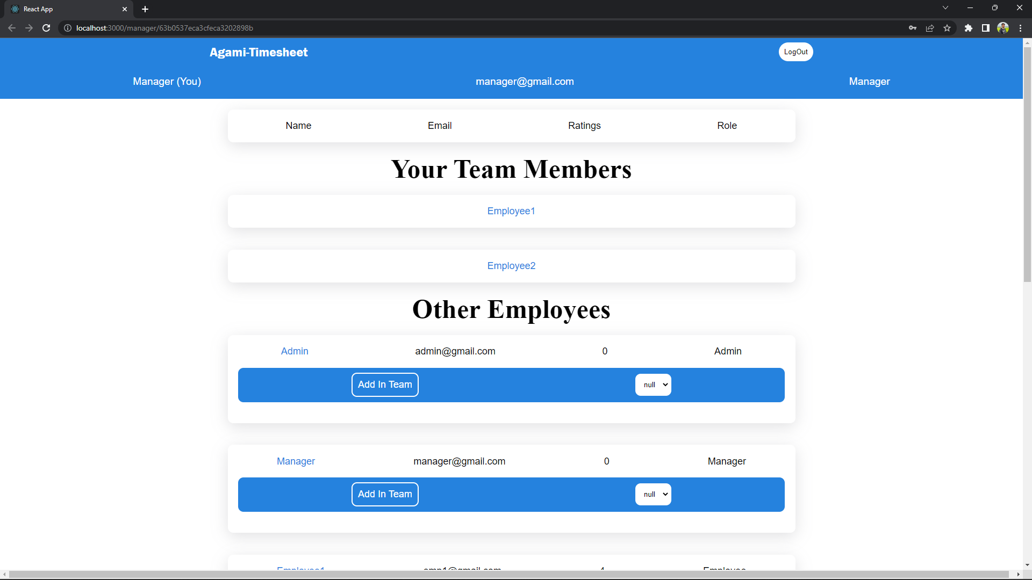1032x580 pixels.
Task: Open the null dropdown in the Manager row
Action: [x=653, y=494]
